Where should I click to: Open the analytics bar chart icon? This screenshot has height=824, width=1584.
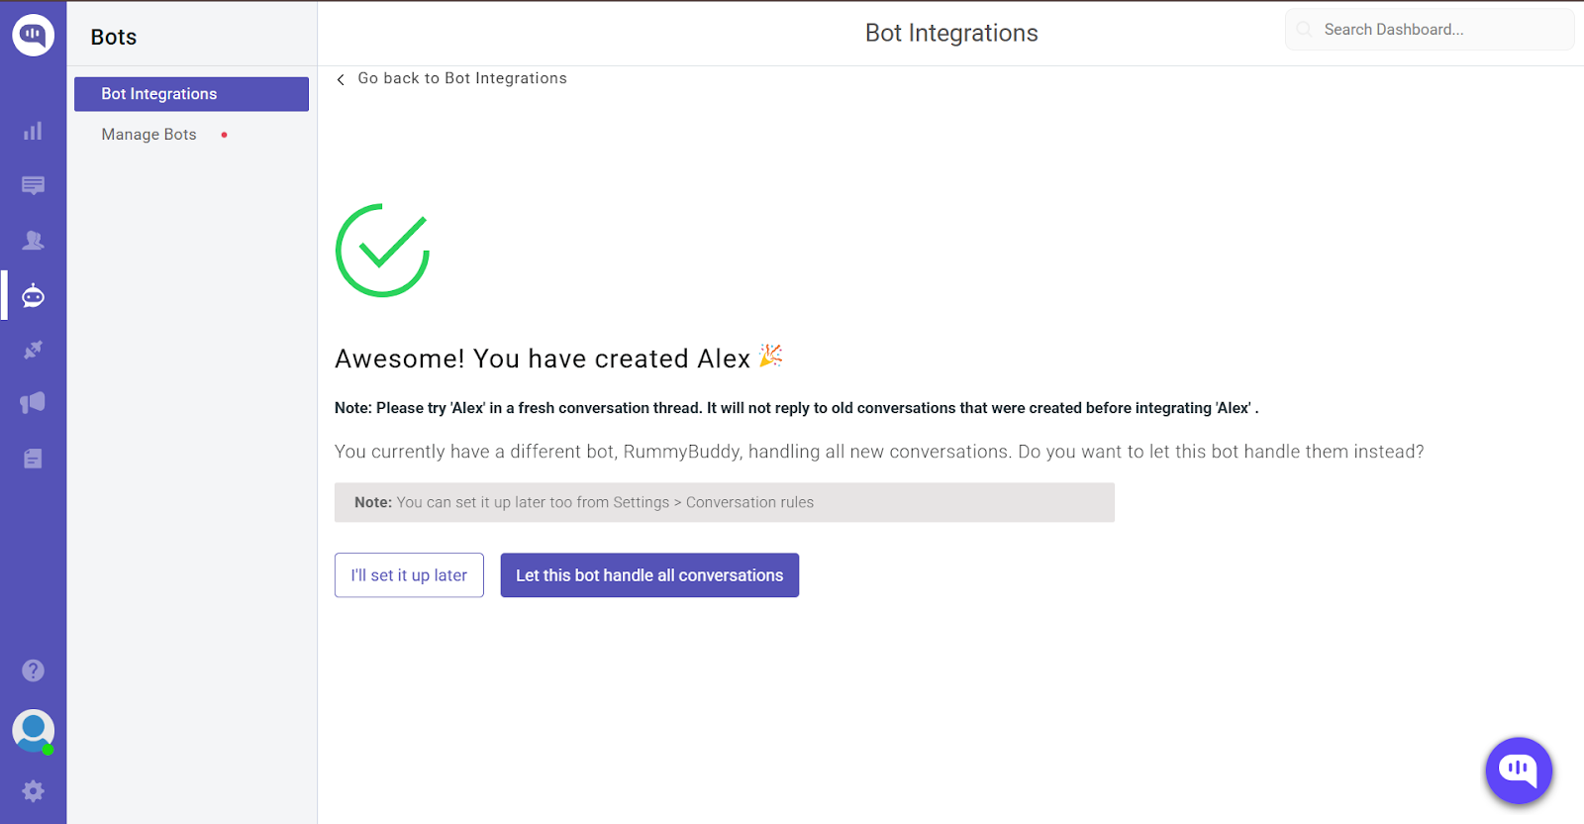[33, 131]
